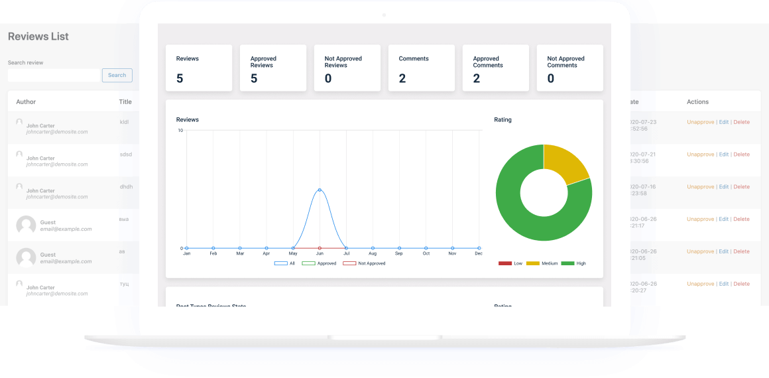Delete the review timed :21:17

pyautogui.click(x=742, y=219)
